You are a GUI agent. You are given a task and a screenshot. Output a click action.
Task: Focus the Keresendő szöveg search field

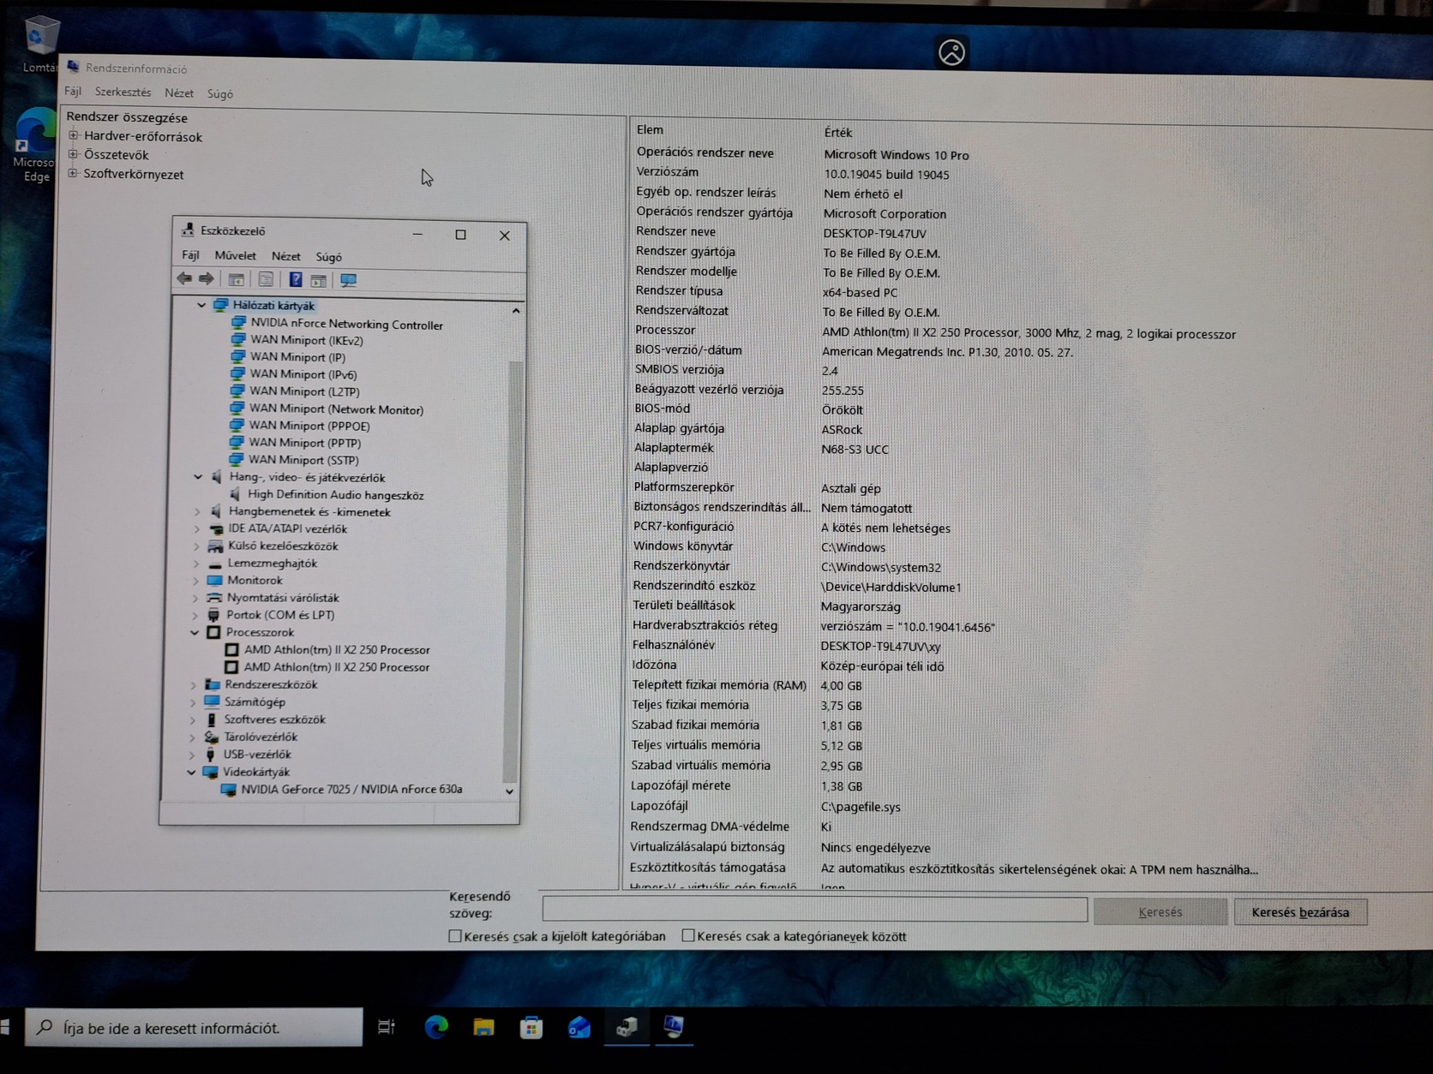point(814,909)
